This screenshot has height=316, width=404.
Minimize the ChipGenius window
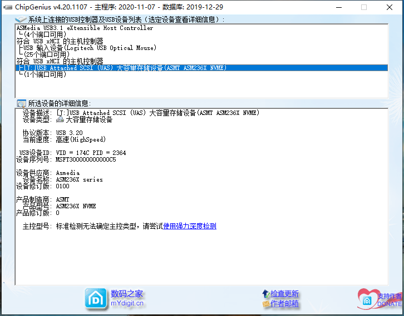point(339,7)
